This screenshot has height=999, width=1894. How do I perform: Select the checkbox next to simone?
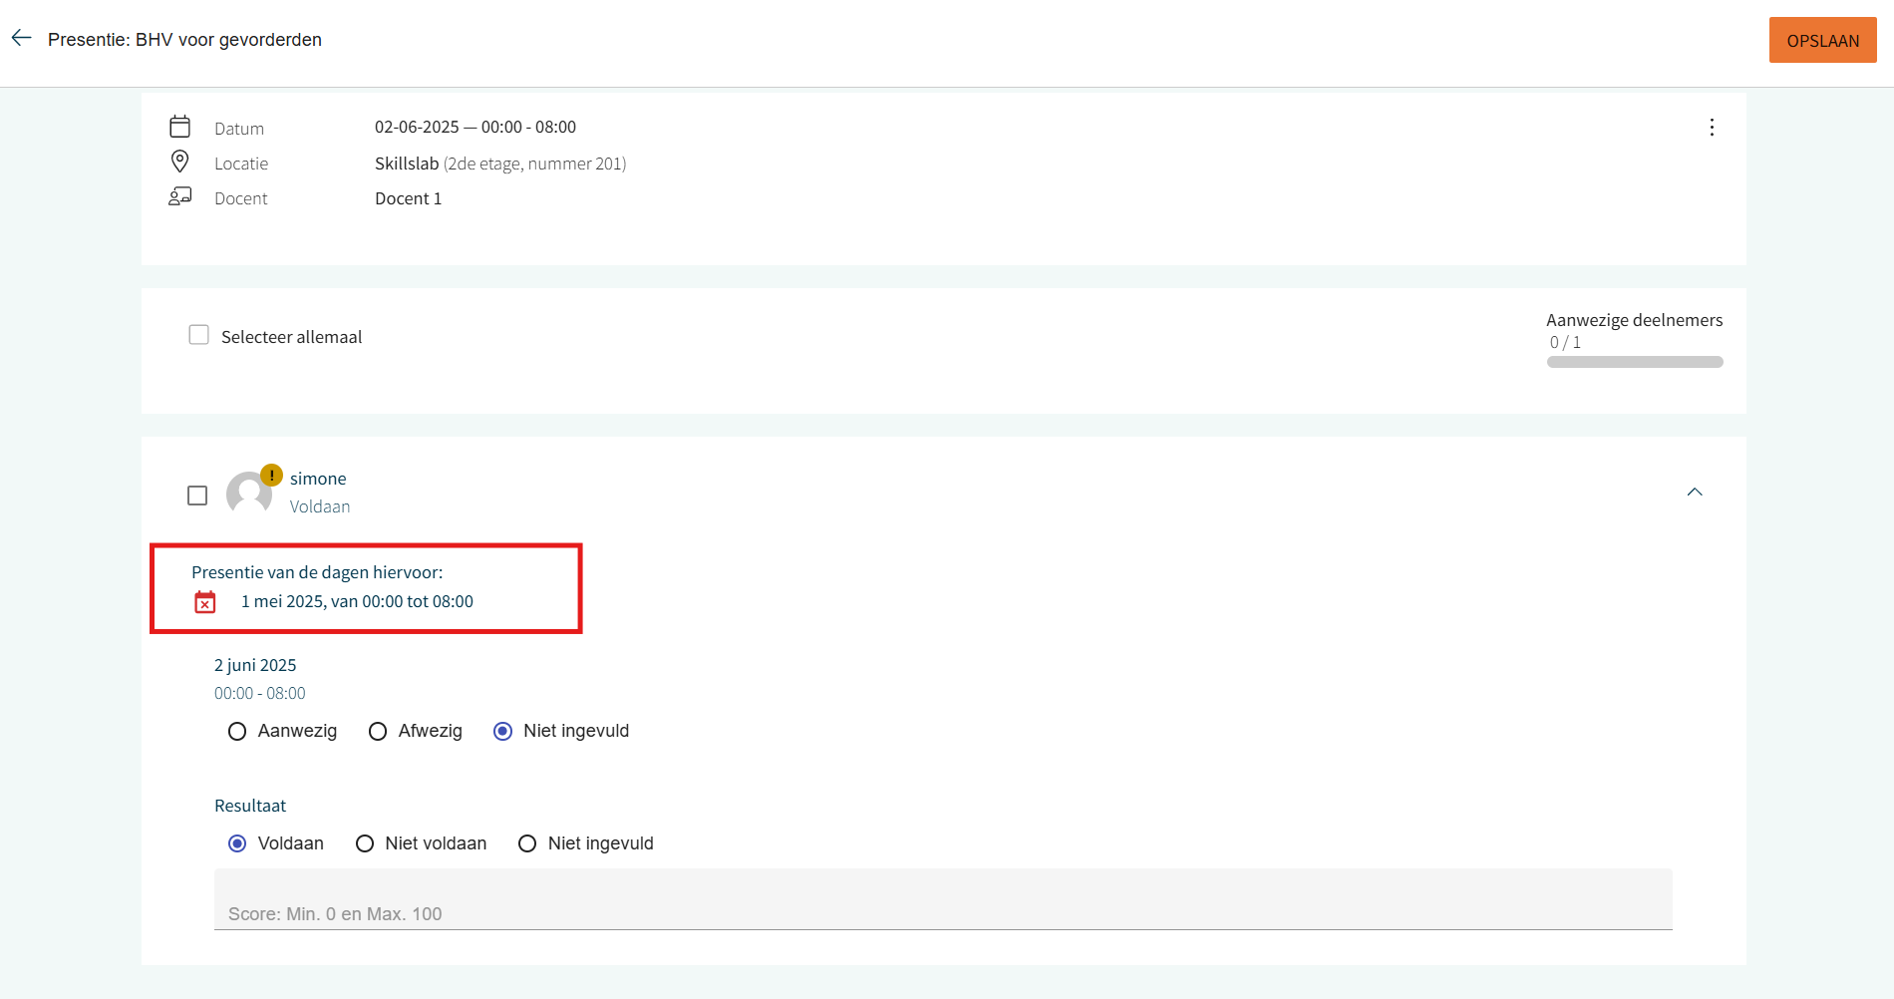pyautogui.click(x=197, y=496)
